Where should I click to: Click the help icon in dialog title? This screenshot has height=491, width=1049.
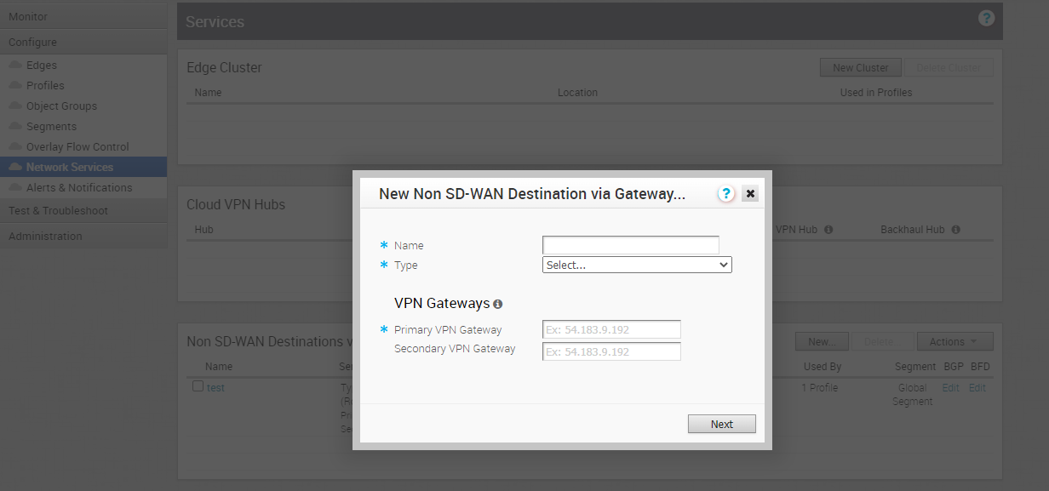(x=725, y=194)
